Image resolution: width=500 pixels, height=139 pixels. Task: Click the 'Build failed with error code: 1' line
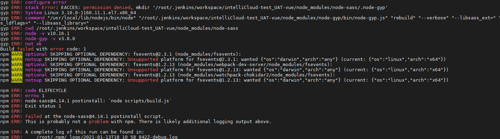43,49
